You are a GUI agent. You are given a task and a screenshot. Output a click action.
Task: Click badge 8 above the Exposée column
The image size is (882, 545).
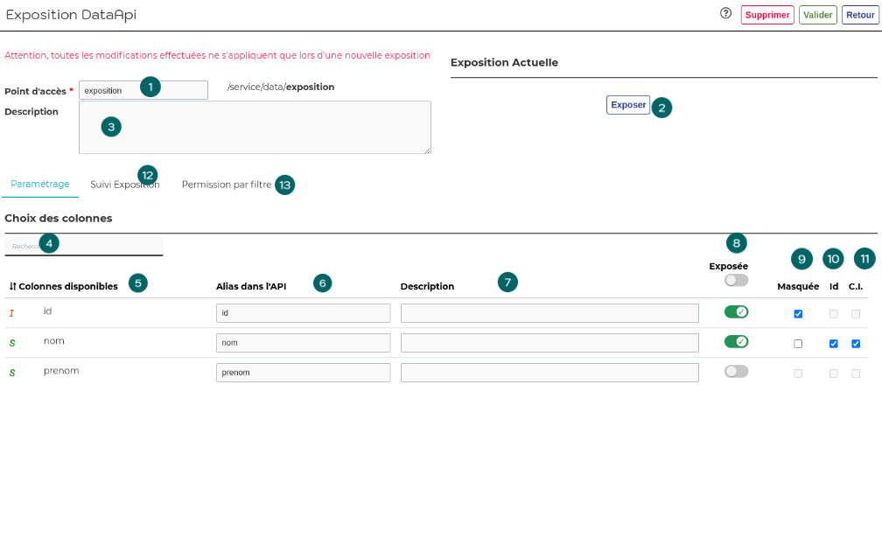[x=737, y=243]
